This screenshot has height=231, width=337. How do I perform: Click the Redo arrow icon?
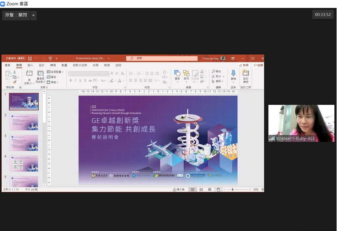pos(44,58)
